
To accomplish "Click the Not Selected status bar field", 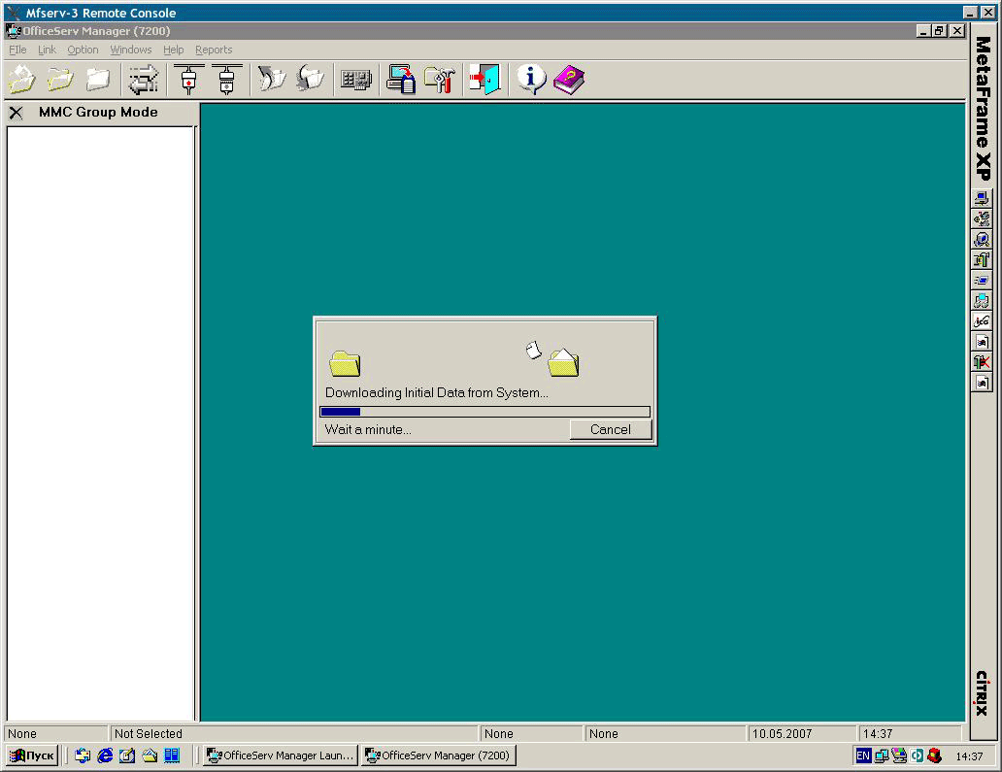I will 294,734.
